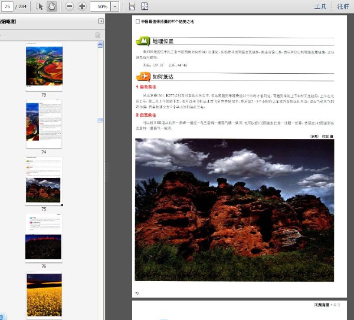
Task: Open the zoom level dropdown arrow
Action: pos(115,6)
